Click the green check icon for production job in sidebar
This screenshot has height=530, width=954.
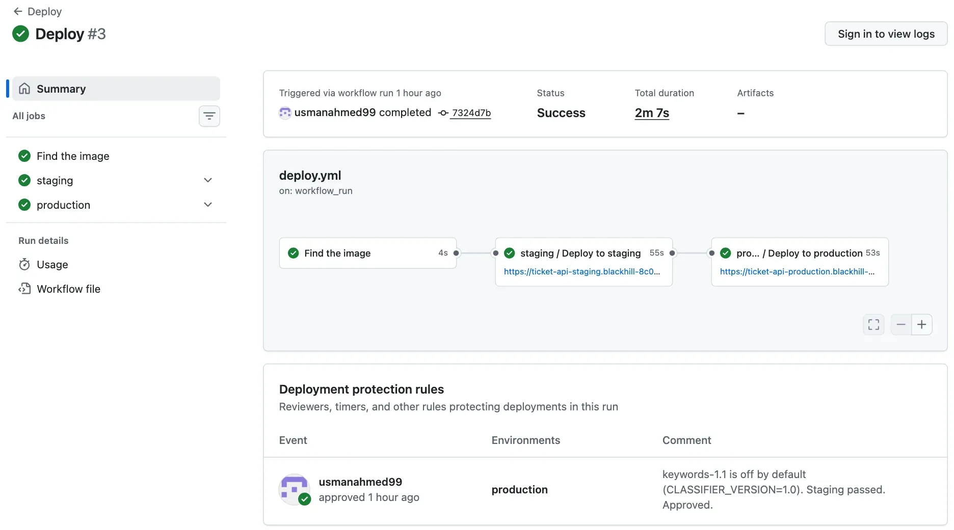[x=24, y=205]
